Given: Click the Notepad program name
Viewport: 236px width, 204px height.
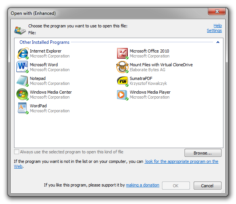Looking at the screenshot, I should point(38,78).
